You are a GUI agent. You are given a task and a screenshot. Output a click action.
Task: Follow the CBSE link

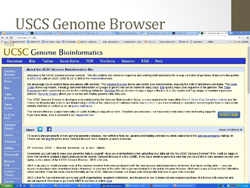tap(91, 103)
